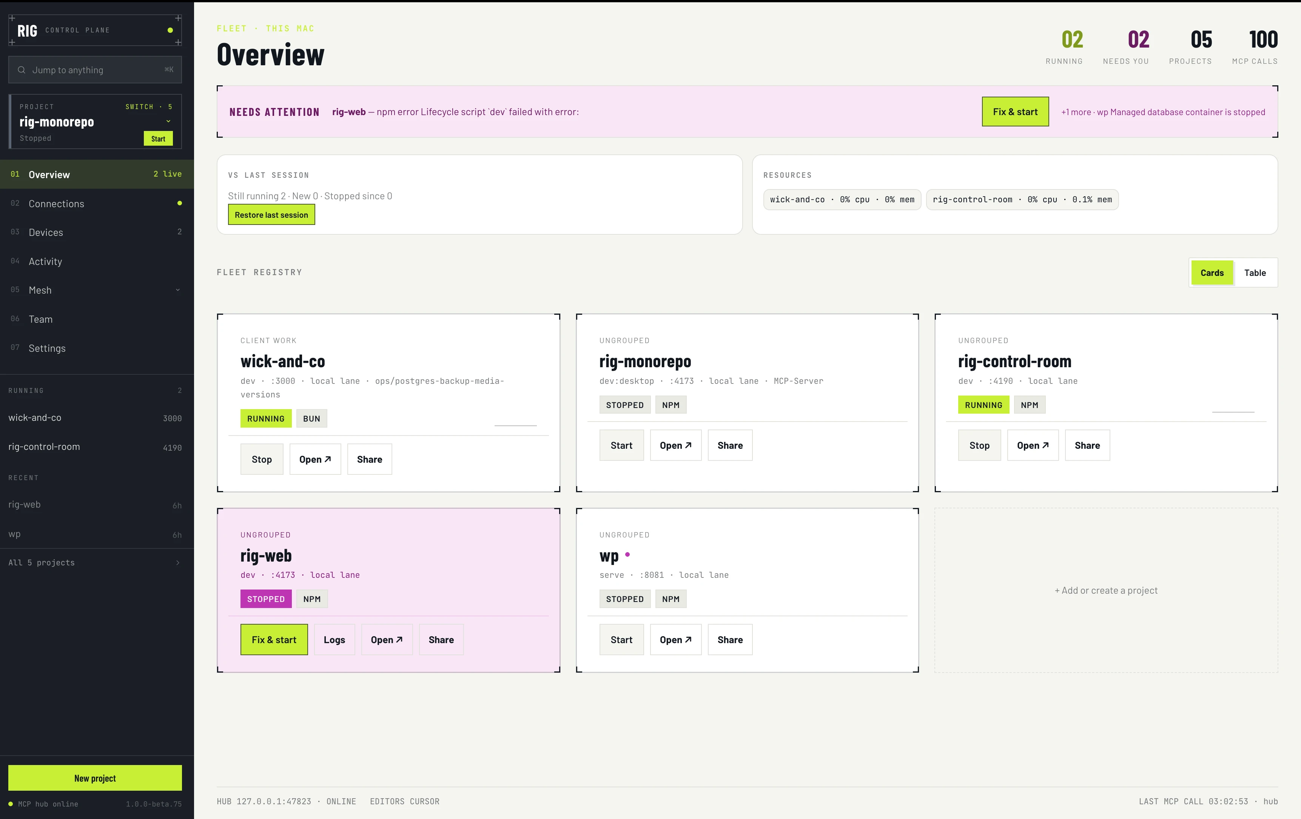Stop the rig-control-room project
Screen dimensions: 1301x819
click(x=979, y=445)
